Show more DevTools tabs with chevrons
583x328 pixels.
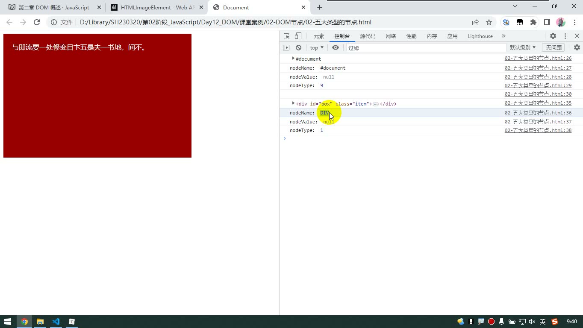pos(503,36)
